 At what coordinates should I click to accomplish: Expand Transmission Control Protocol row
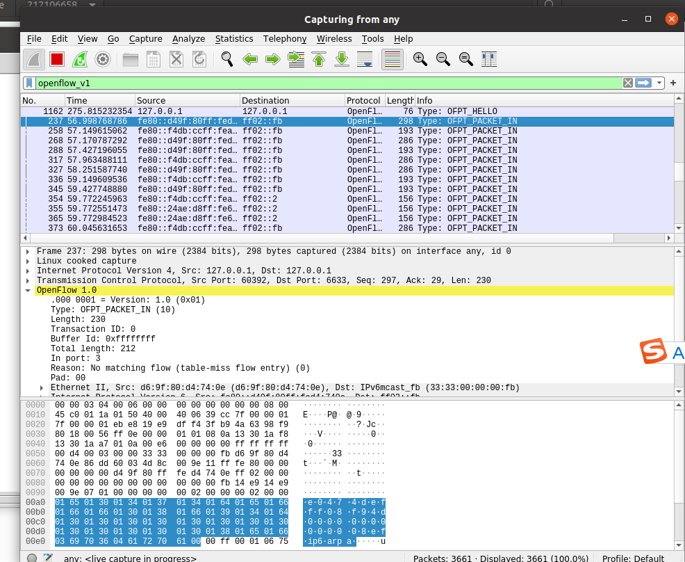click(x=28, y=280)
